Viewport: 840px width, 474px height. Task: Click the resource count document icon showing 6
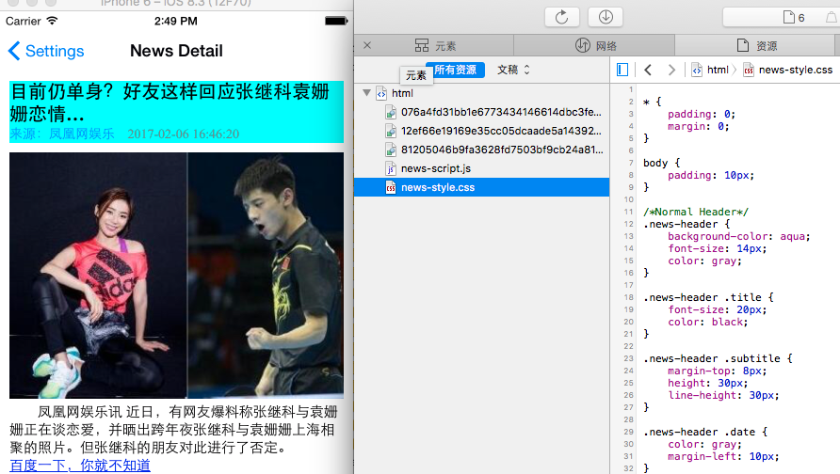(x=794, y=18)
